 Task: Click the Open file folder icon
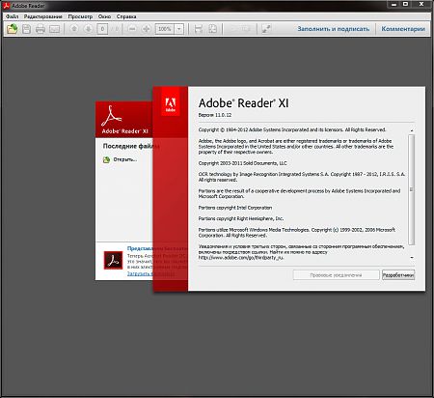(13, 29)
